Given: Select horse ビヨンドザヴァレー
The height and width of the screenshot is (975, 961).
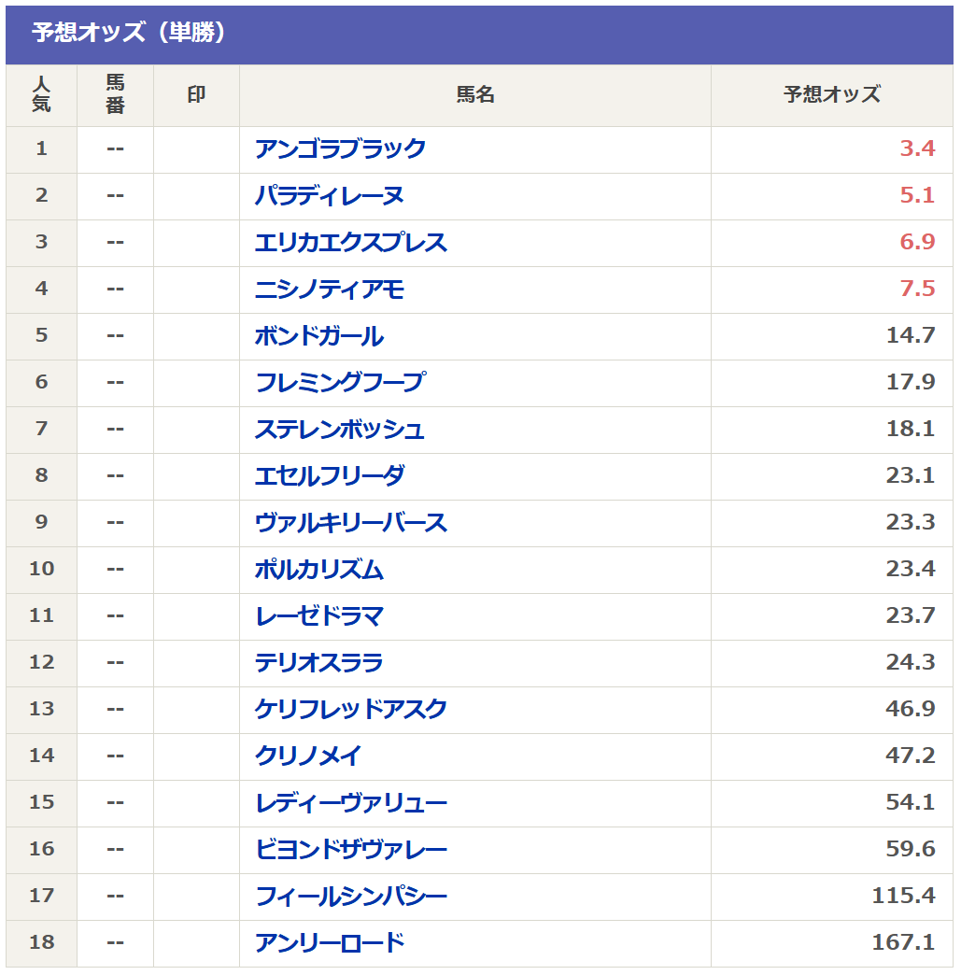Looking at the screenshot, I should click(x=350, y=850).
